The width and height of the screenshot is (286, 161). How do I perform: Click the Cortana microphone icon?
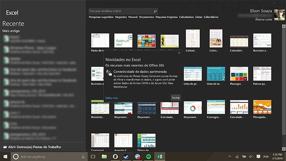(x=83, y=157)
